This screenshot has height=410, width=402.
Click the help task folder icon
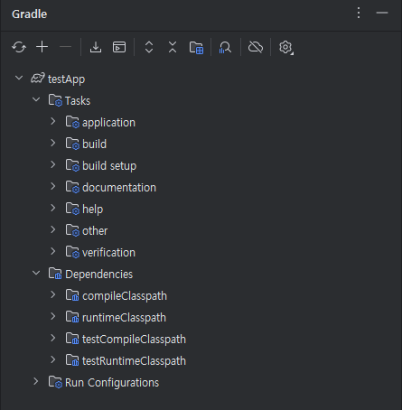pyautogui.click(x=72, y=209)
